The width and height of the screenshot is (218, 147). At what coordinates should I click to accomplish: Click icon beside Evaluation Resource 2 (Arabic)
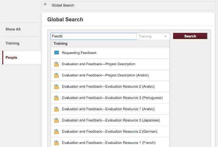(x=57, y=87)
